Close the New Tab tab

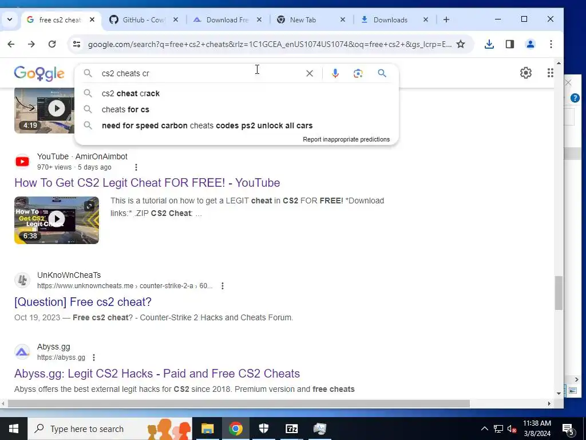coord(342,19)
